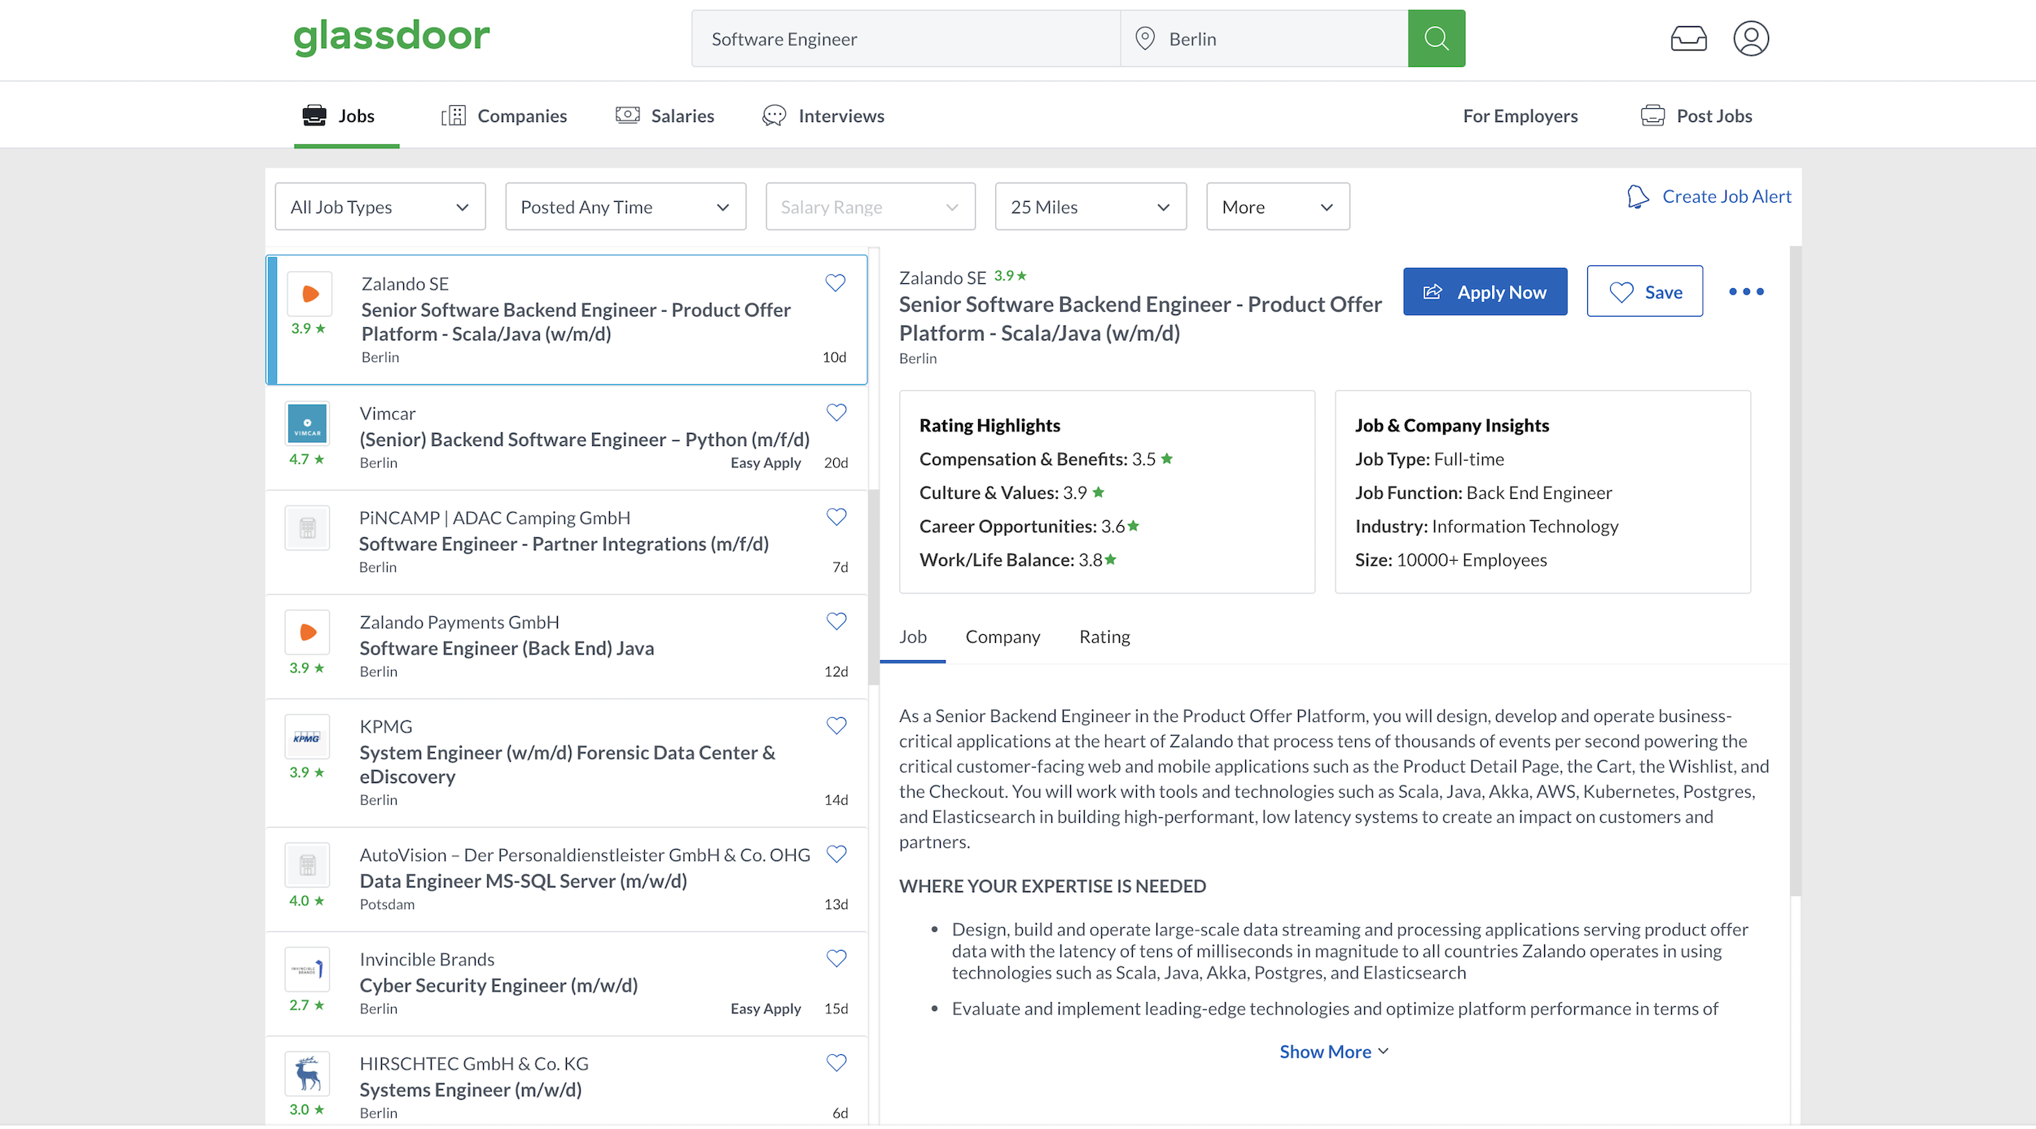Click the location pin icon
Image resolution: width=2036 pixels, height=1129 pixels.
[x=1145, y=38]
